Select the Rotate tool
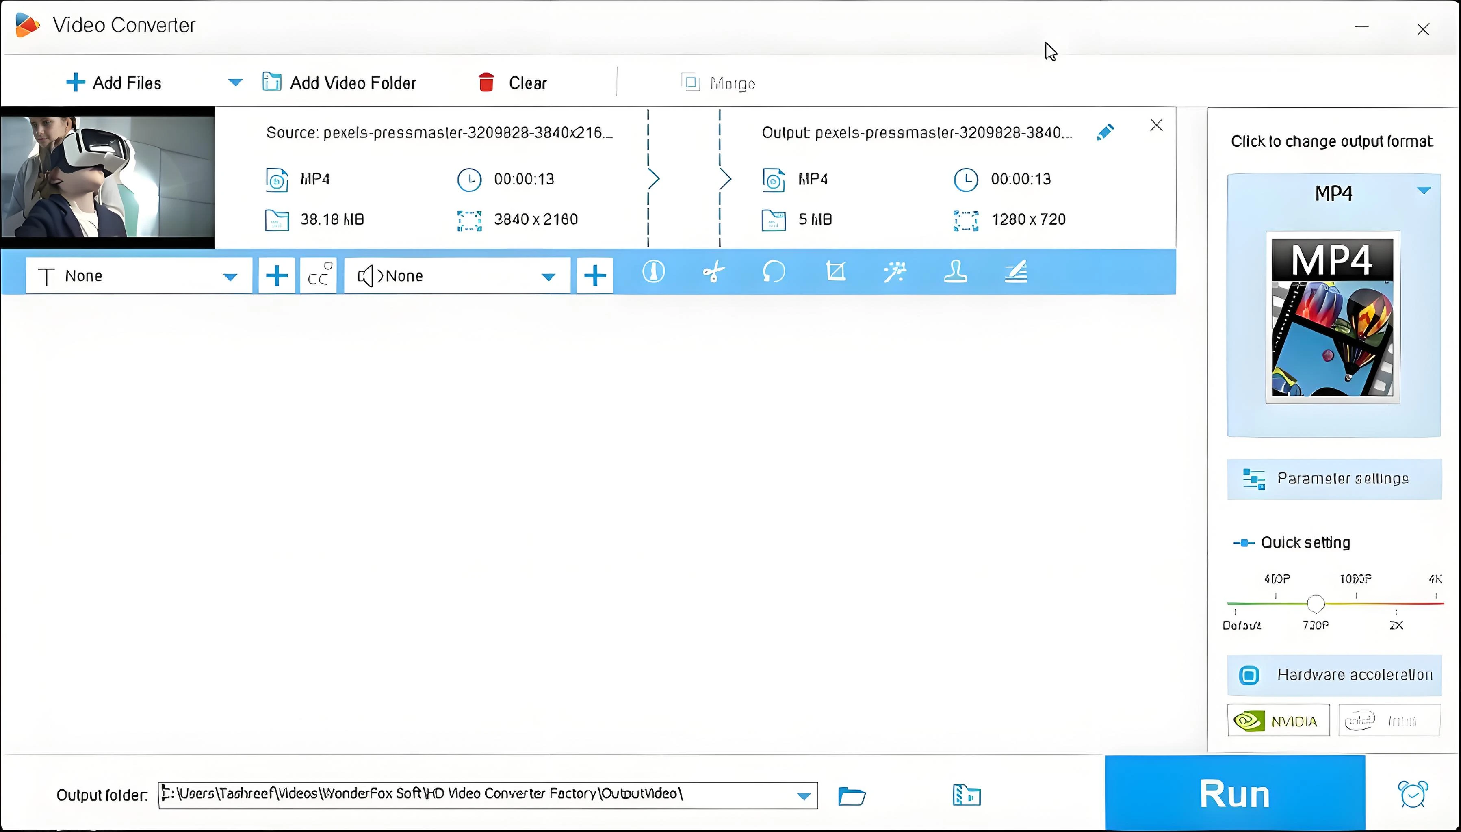Viewport: 1461px width, 832px height. click(774, 271)
